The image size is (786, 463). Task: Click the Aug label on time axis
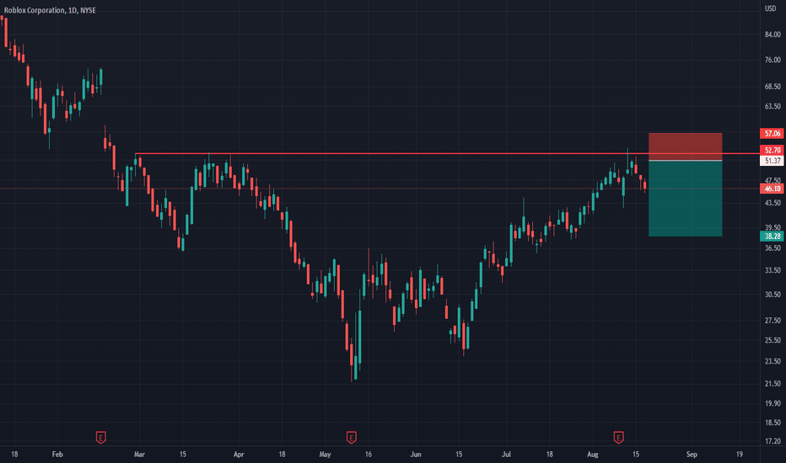point(593,455)
